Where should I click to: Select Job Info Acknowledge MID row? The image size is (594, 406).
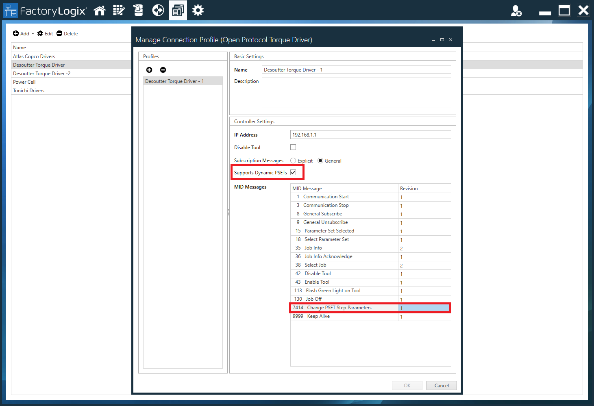tap(370, 256)
